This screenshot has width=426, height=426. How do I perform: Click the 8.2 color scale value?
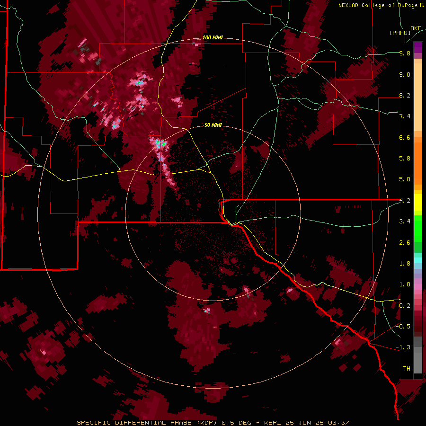(x=405, y=95)
